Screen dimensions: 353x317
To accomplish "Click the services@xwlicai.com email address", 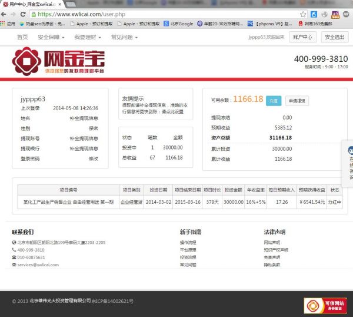I will click(38, 265).
